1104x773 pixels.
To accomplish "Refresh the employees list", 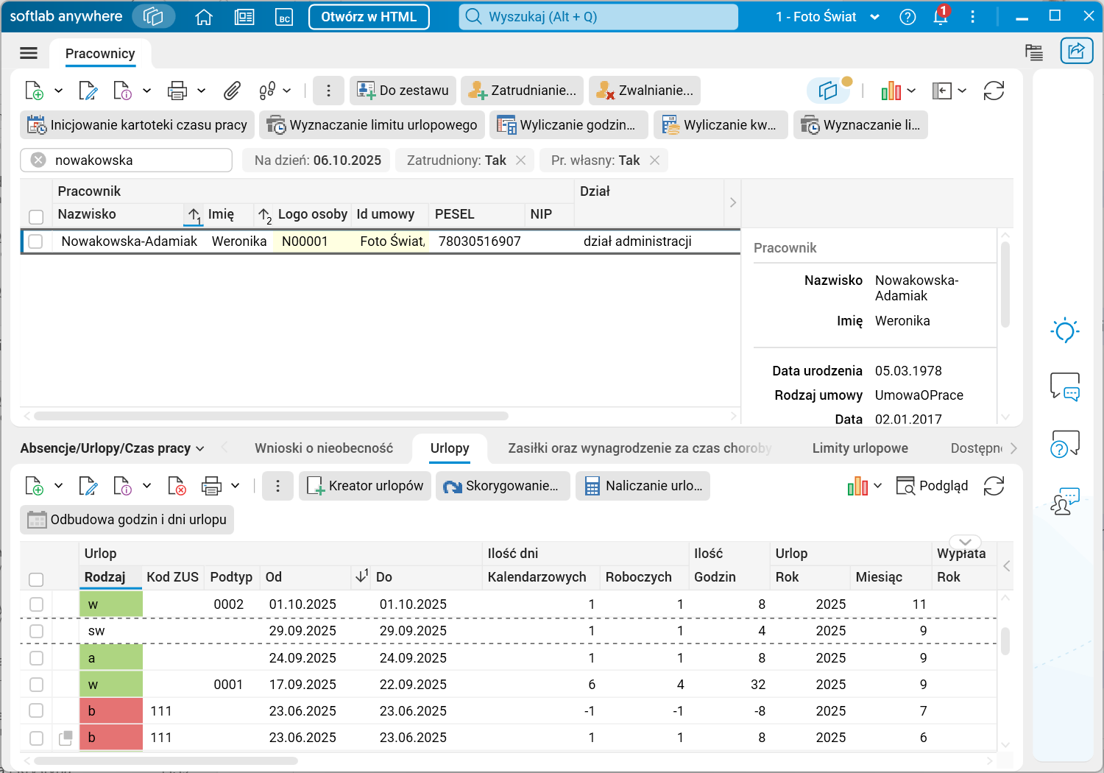I will point(994,91).
